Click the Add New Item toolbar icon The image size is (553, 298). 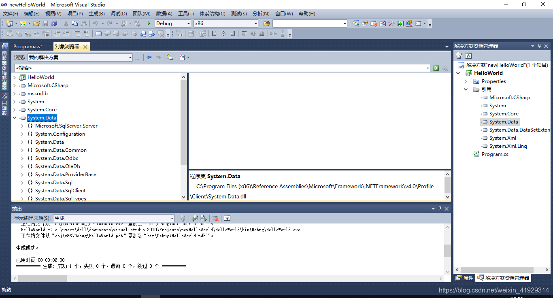coord(23,23)
